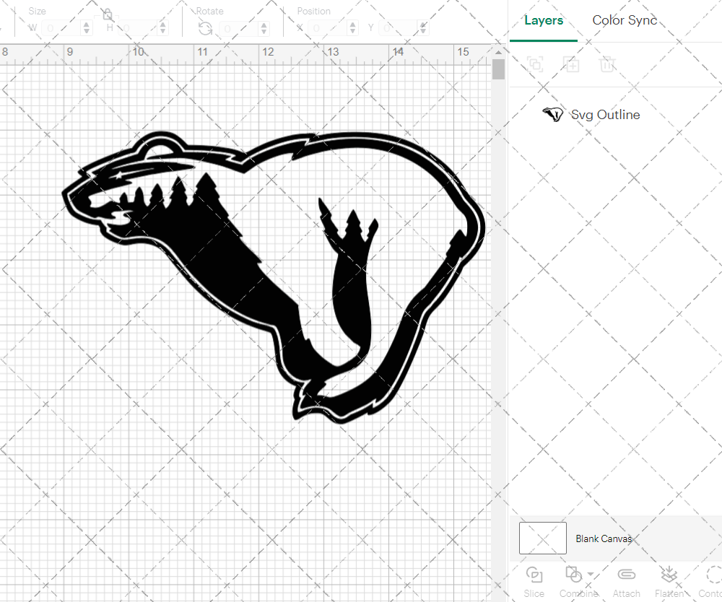722x602 pixels.
Task: Click the Position Y stepper arrows
Action: point(423,29)
